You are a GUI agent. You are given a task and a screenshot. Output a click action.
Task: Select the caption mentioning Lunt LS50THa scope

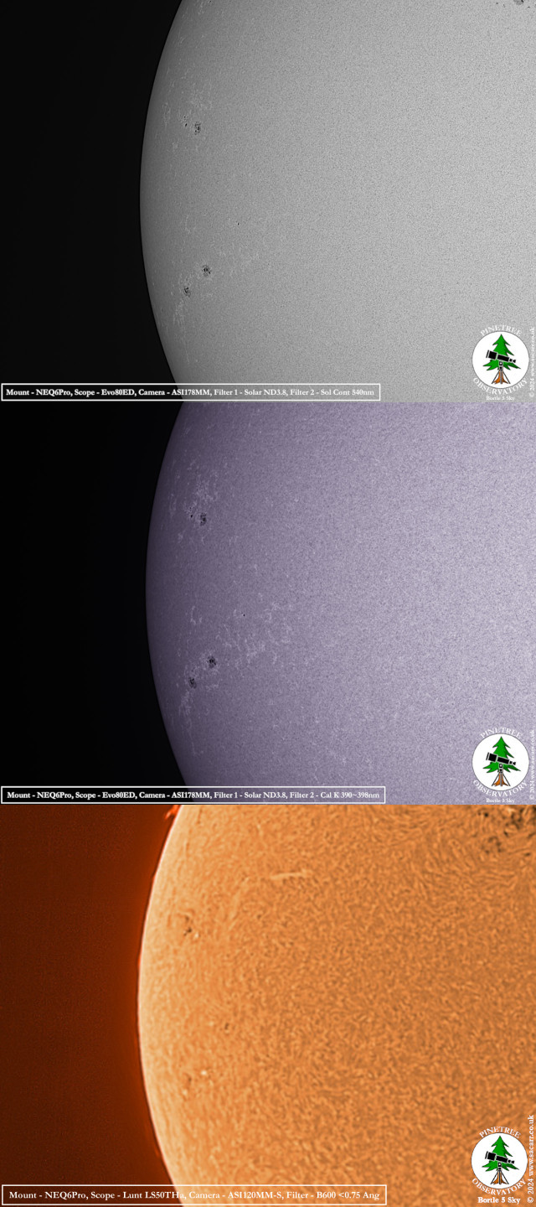(x=193, y=1194)
